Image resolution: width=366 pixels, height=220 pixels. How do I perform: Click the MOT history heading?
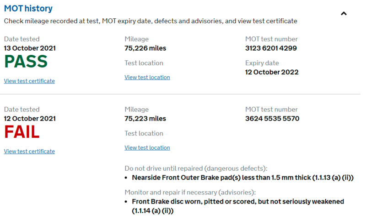tap(28, 9)
